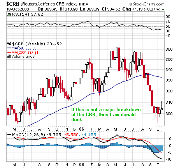Click the MACD(12,26,9) -9.705 label
The image size is (179, 168).
pyautogui.click(x=37, y=134)
